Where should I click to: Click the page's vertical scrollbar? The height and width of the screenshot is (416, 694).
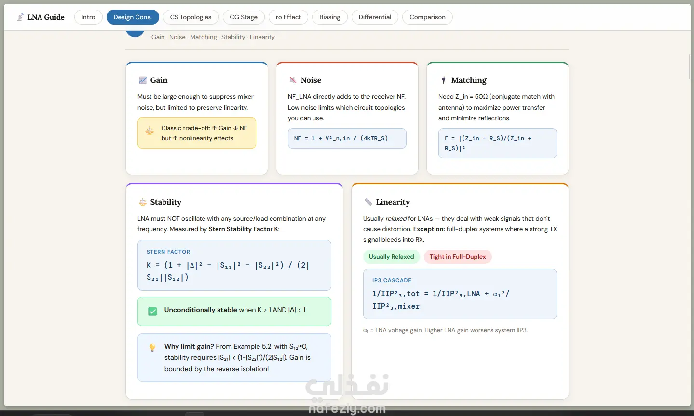tap(689, 67)
